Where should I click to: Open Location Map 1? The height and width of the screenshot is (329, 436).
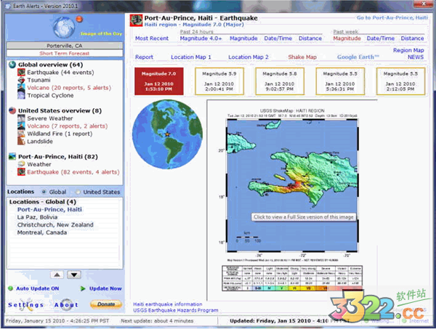click(191, 57)
